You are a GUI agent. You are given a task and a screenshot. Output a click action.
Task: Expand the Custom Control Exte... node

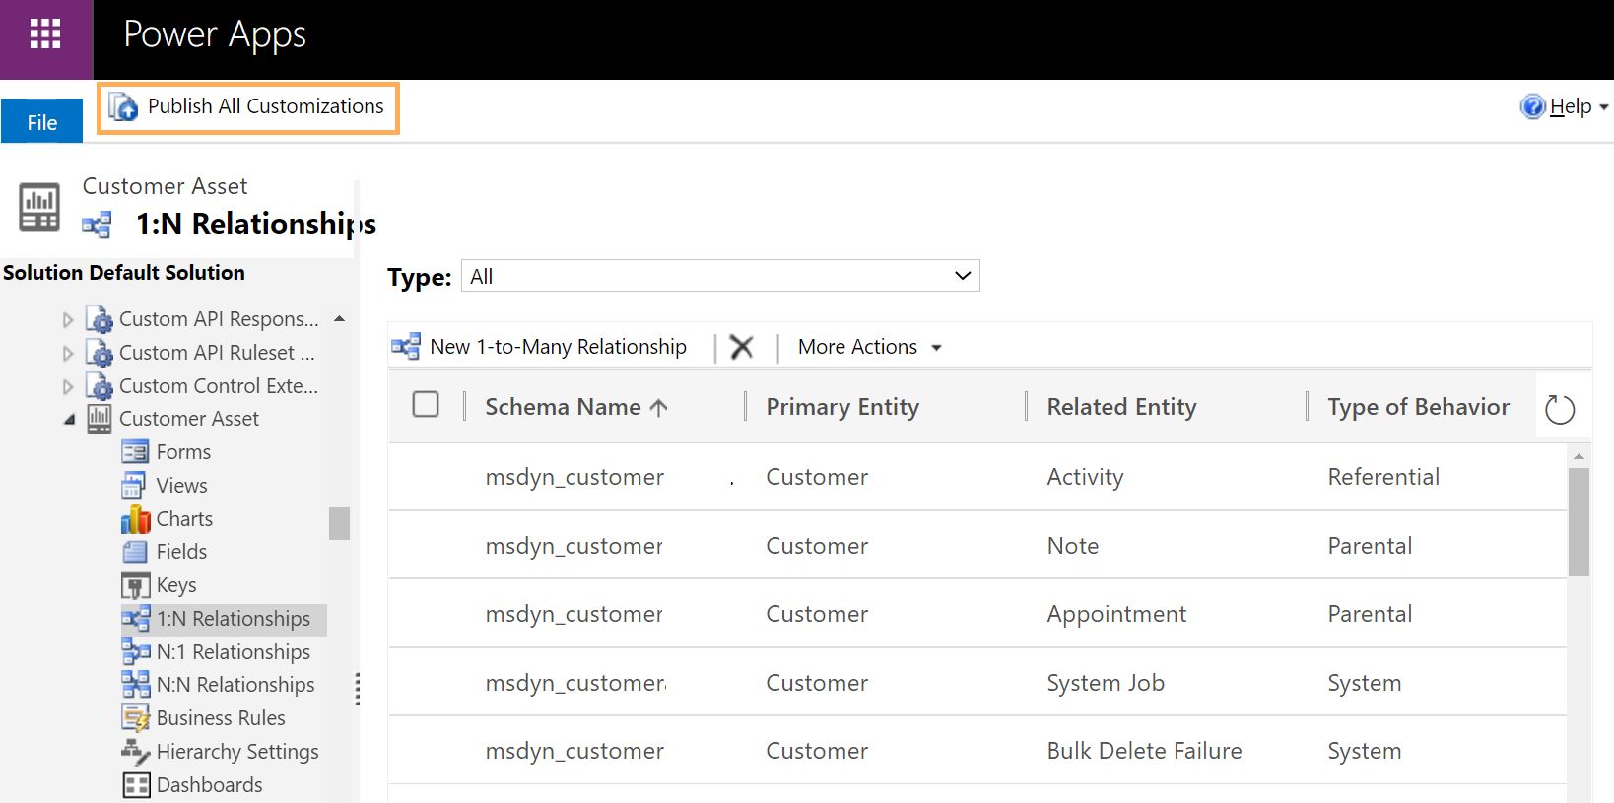(68, 386)
